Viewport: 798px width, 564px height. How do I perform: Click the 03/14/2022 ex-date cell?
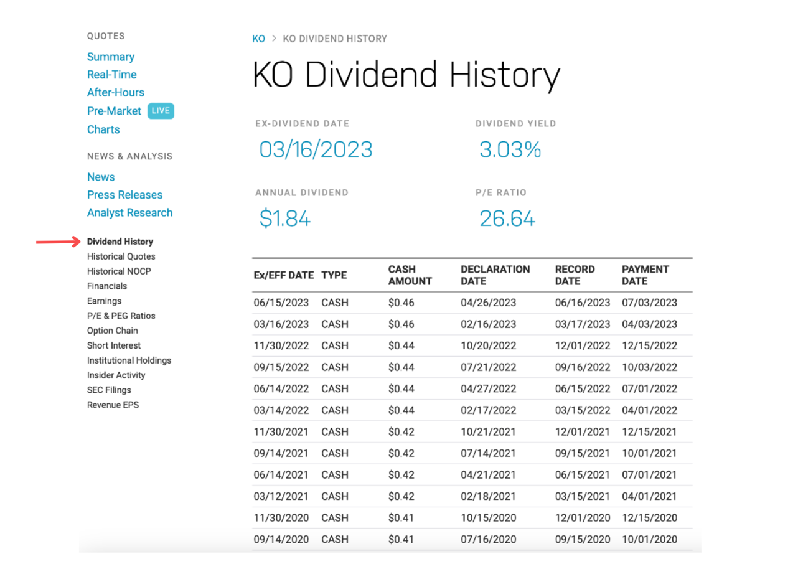(281, 410)
